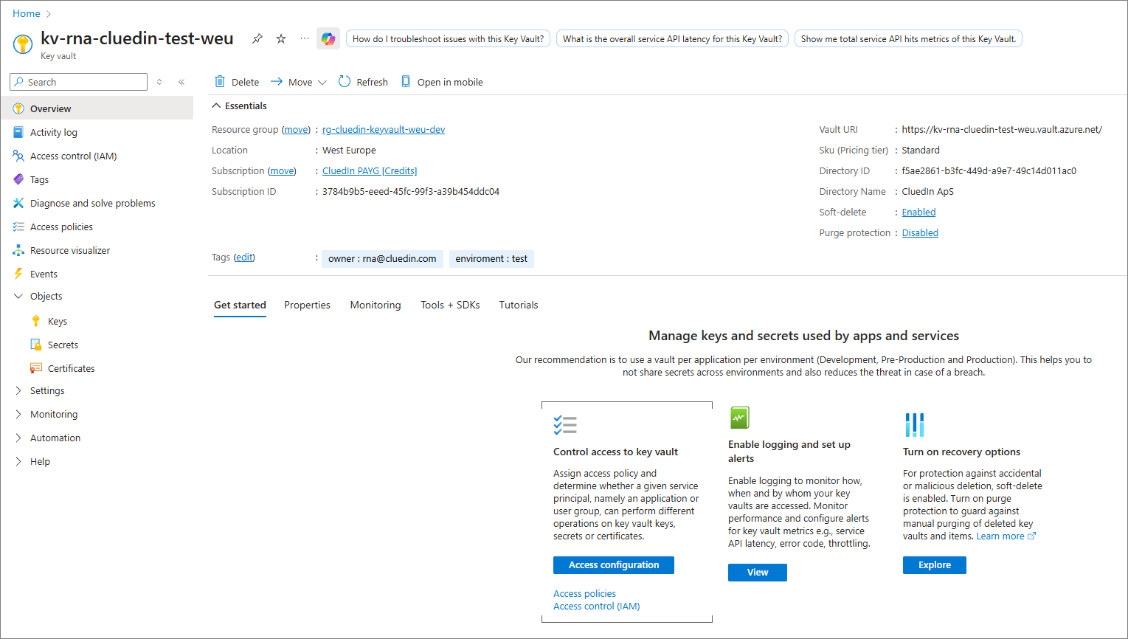Open more options ellipsis beside title
The width and height of the screenshot is (1128, 639).
[x=305, y=38]
